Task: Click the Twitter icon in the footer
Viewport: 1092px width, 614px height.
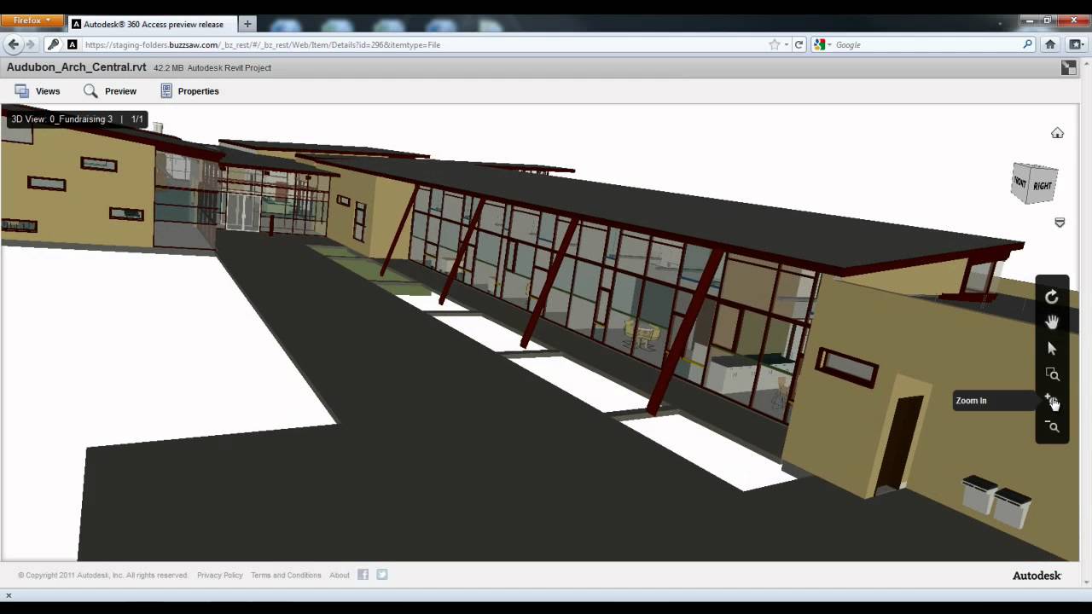Action: (x=381, y=574)
